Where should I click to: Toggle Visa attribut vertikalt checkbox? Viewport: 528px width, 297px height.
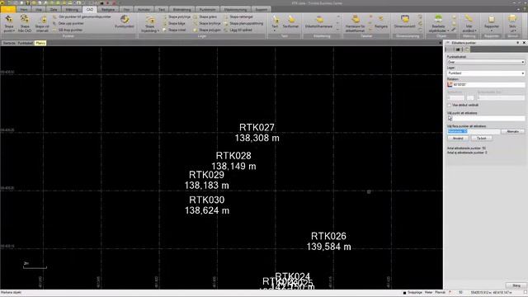(x=449, y=105)
